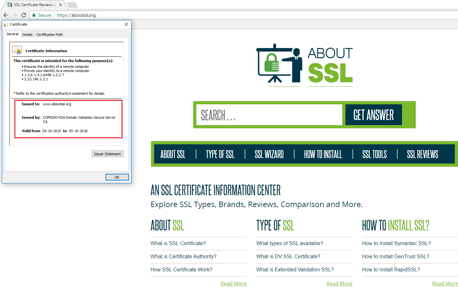Viewport: 458px width, 288px height.
Task: Reload the page with refresh icon
Action: point(24,15)
